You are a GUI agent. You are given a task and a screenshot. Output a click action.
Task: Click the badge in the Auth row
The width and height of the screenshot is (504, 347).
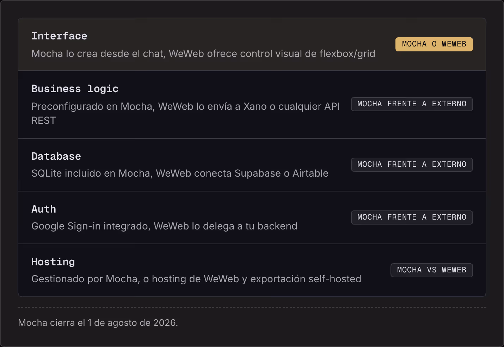(x=412, y=217)
